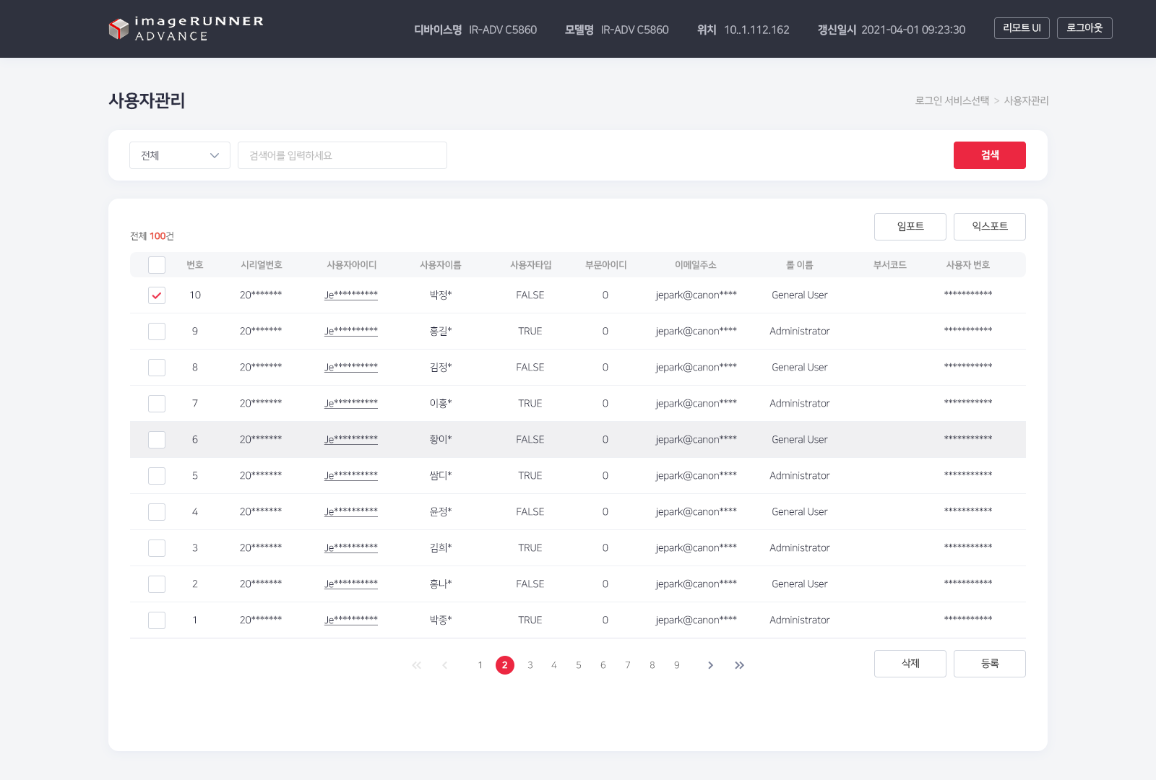Click the 부문아이디 column header
The width and height of the screenshot is (1156, 780).
pos(605,265)
